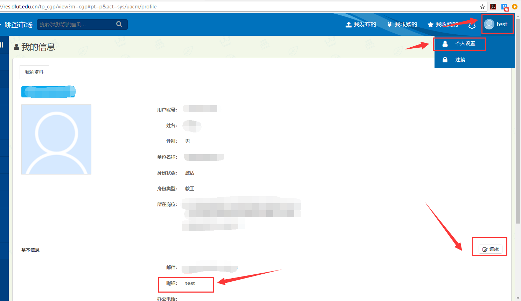Screen dimensions: 521x301
Task: Focus the 搜索你想找到的宝贝 search field
Action: 75,25
